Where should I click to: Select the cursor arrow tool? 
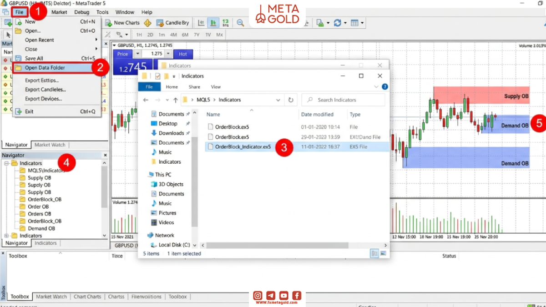point(8,35)
